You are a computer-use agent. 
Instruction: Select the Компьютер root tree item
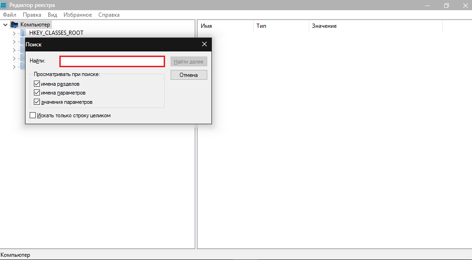pyautogui.click(x=35, y=25)
